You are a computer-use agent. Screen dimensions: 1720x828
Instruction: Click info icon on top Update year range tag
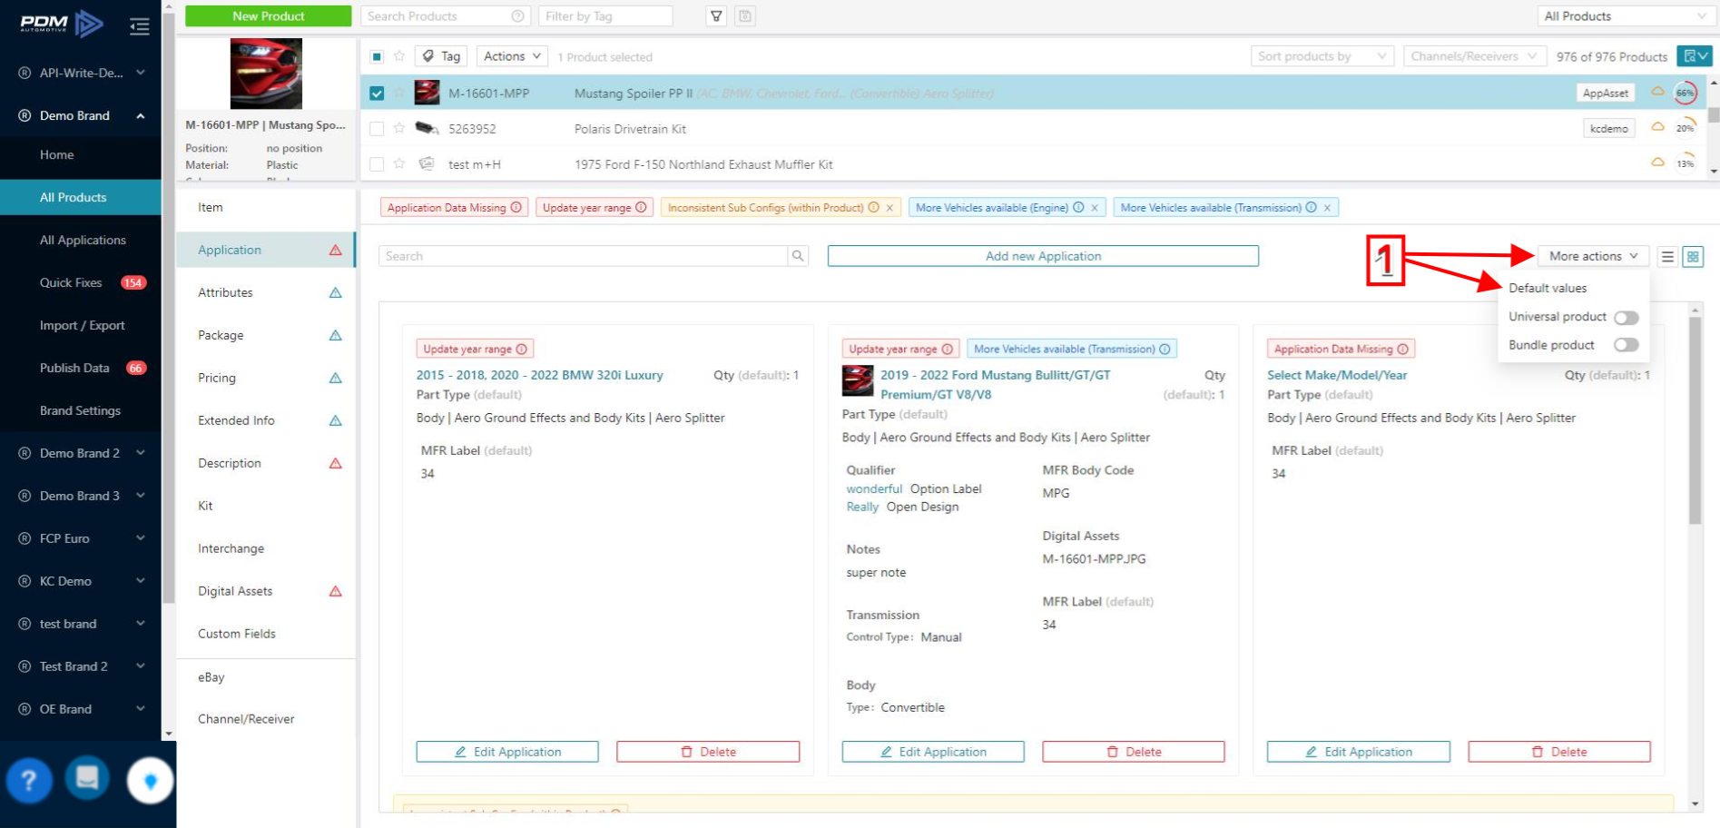click(x=641, y=207)
